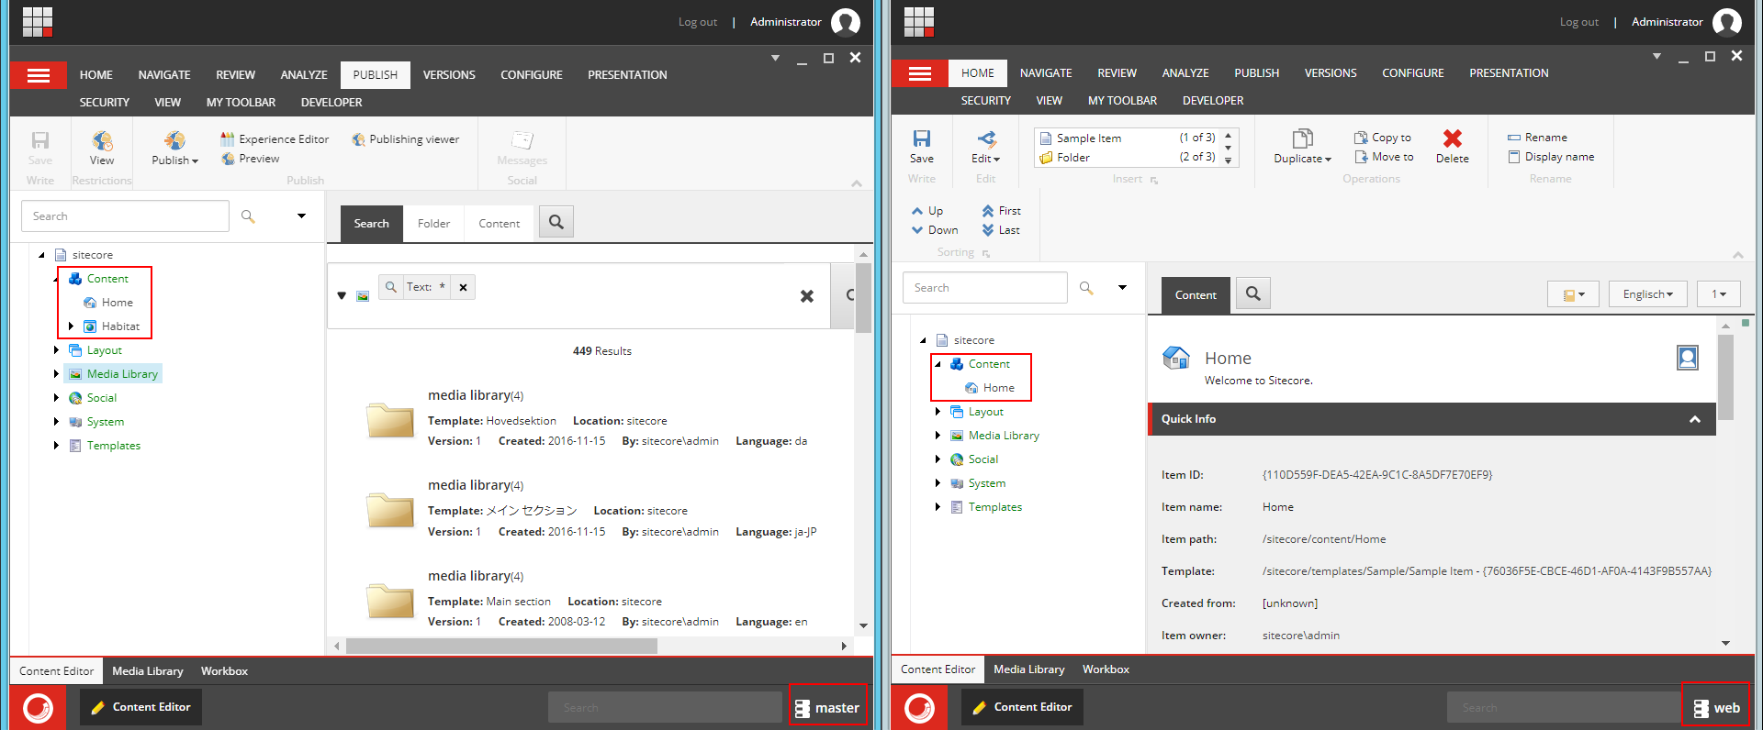Expand the Habitat tree node
This screenshot has width=1763, height=730.
pos(71,326)
